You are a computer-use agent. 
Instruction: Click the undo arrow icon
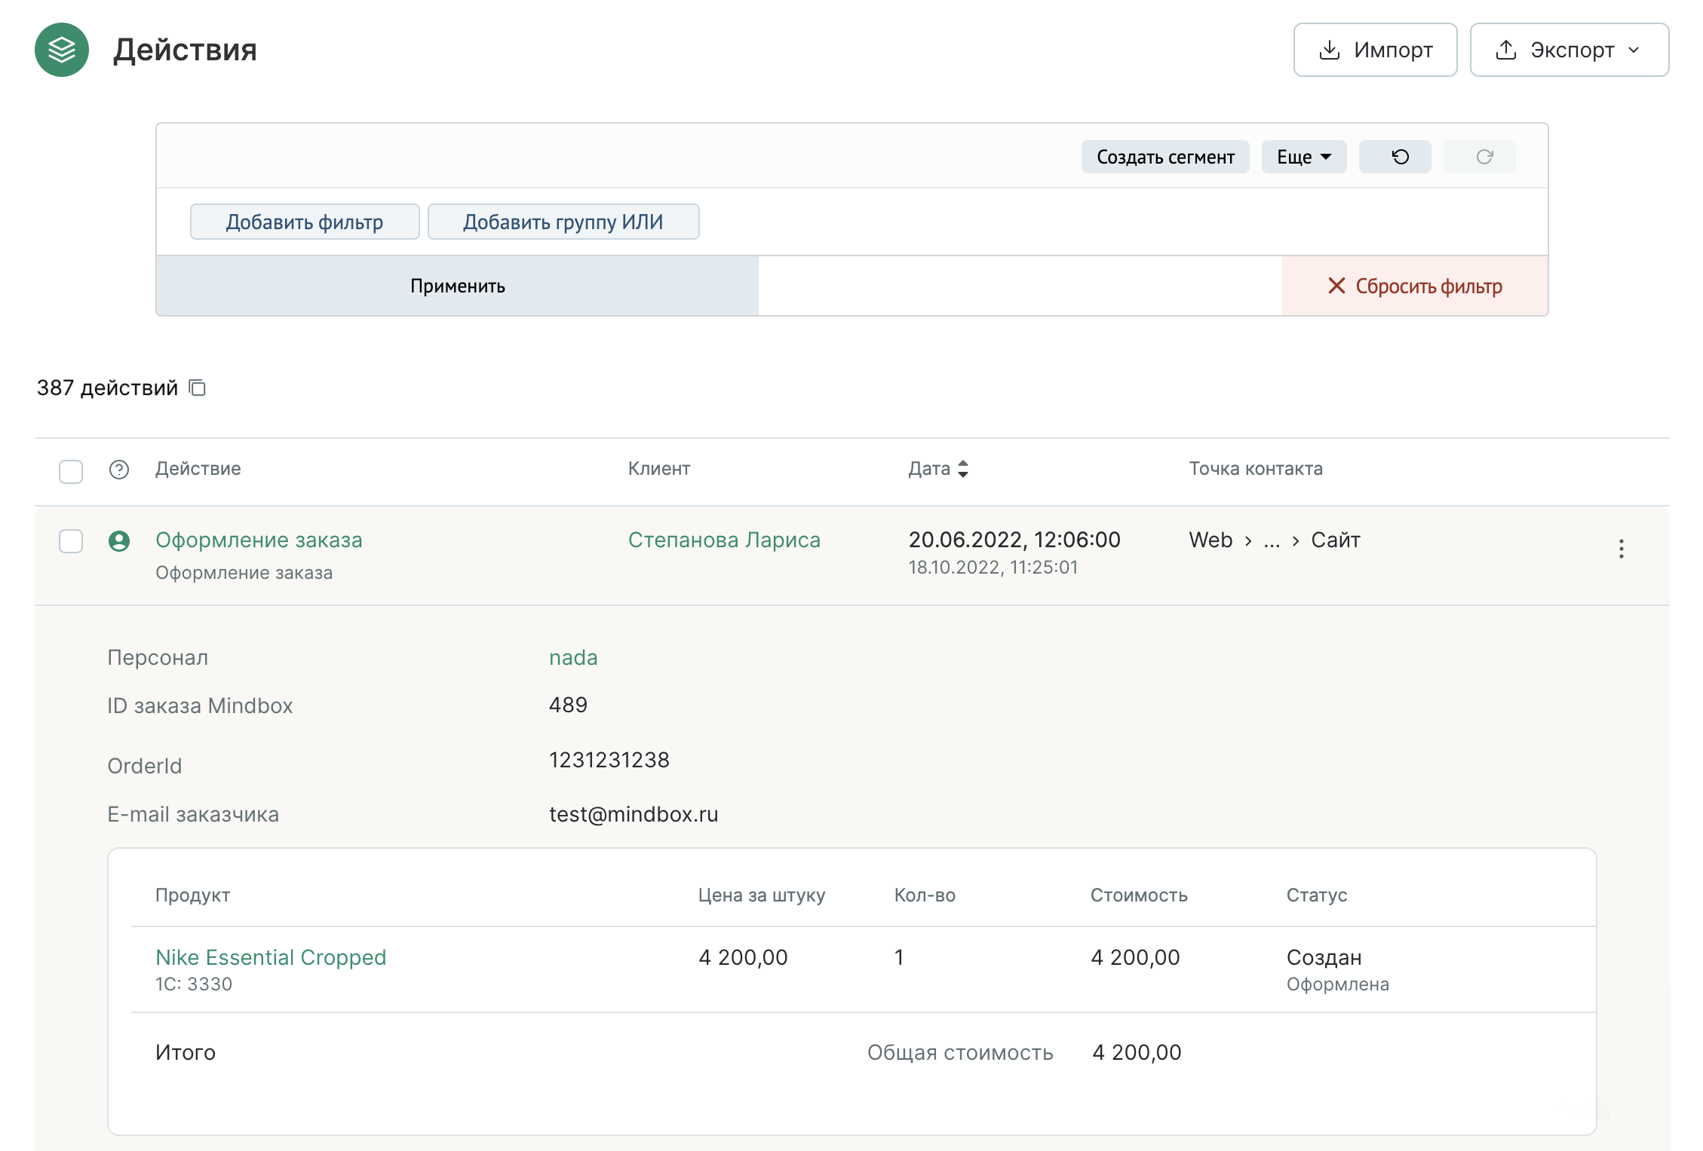point(1400,157)
